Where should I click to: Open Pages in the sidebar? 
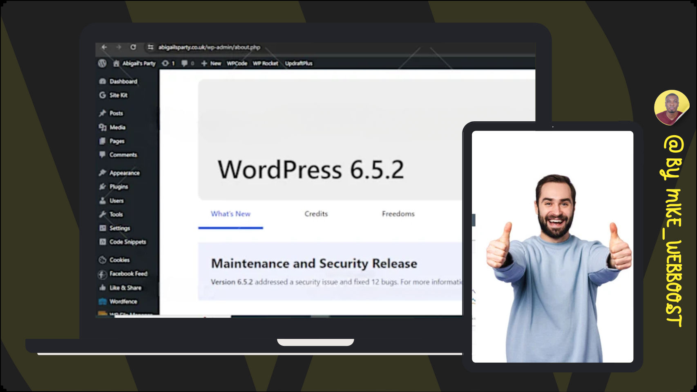117,141
